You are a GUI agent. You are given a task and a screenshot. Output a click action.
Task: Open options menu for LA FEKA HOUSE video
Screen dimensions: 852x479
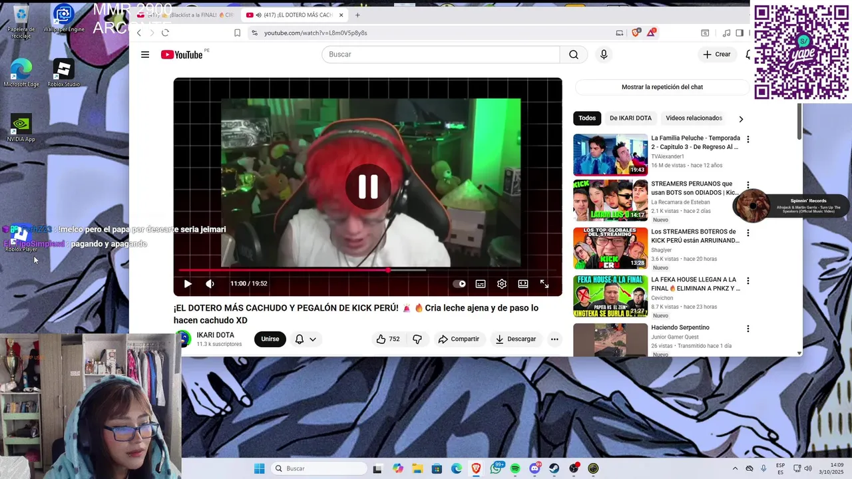coord(747,281)
